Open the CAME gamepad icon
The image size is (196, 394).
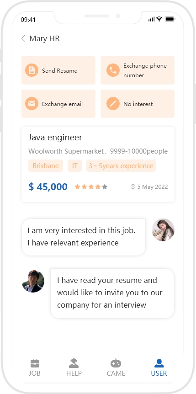tap(116, 363)
